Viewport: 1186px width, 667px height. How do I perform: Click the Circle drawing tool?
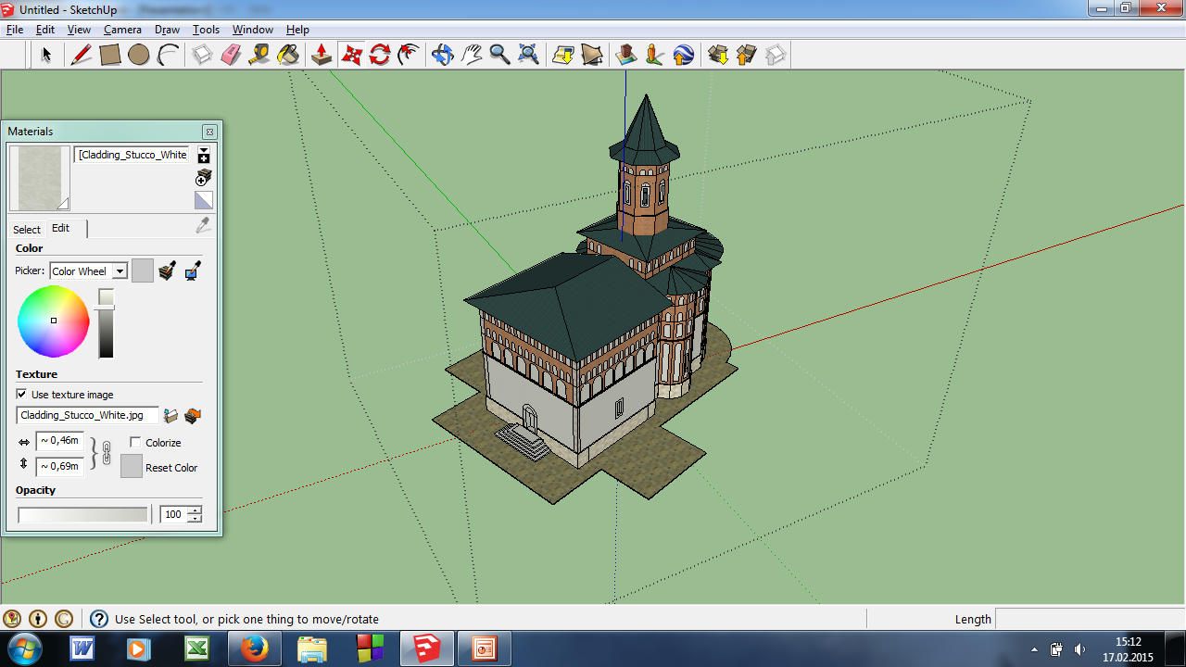click(139, 56)
